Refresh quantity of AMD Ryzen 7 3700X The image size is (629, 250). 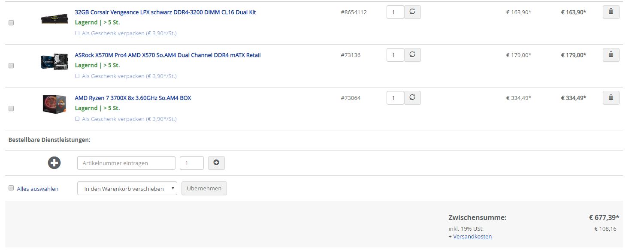(x=412, y=98)
